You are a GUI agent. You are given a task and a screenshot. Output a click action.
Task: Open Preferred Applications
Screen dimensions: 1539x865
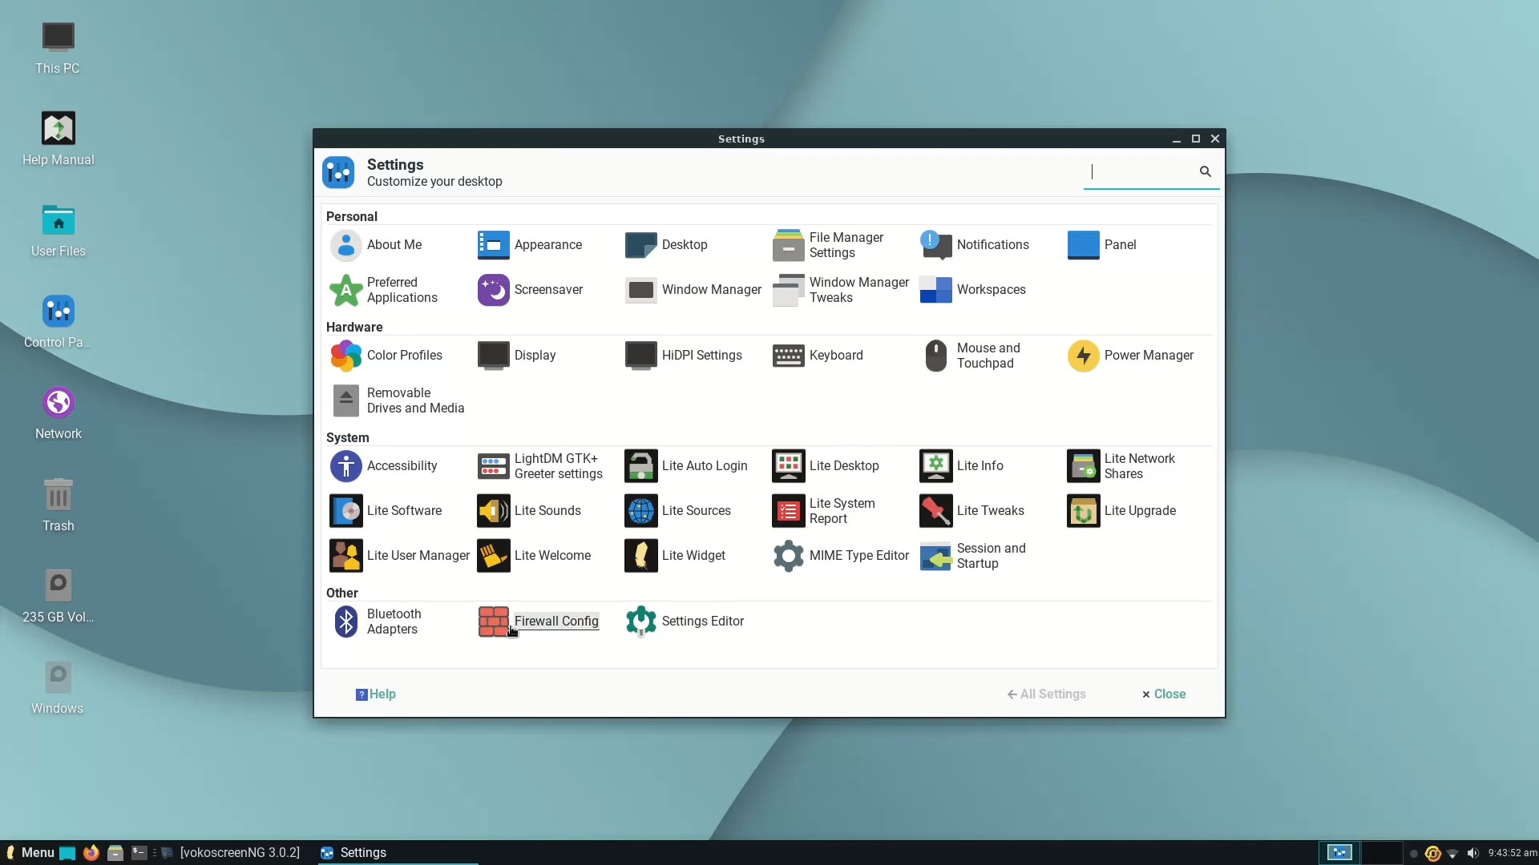tap(384, 290)
